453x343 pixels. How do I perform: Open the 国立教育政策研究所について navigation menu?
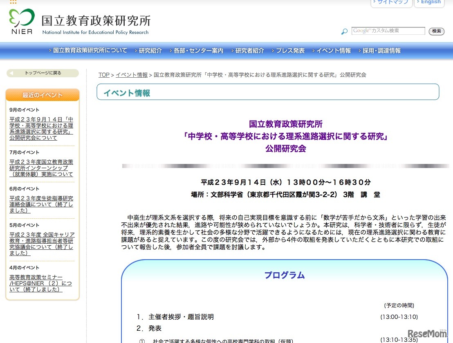pyautogui.click(x=87, y=50)
